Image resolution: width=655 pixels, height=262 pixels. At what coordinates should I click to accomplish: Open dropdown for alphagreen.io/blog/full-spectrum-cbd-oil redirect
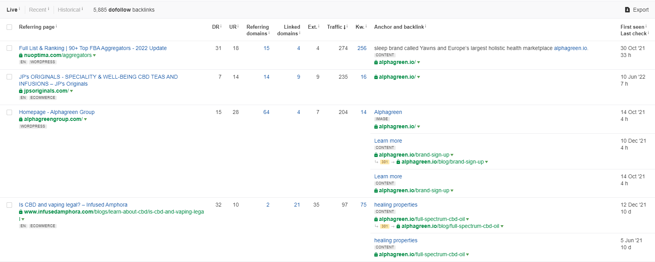click(502, 226)
